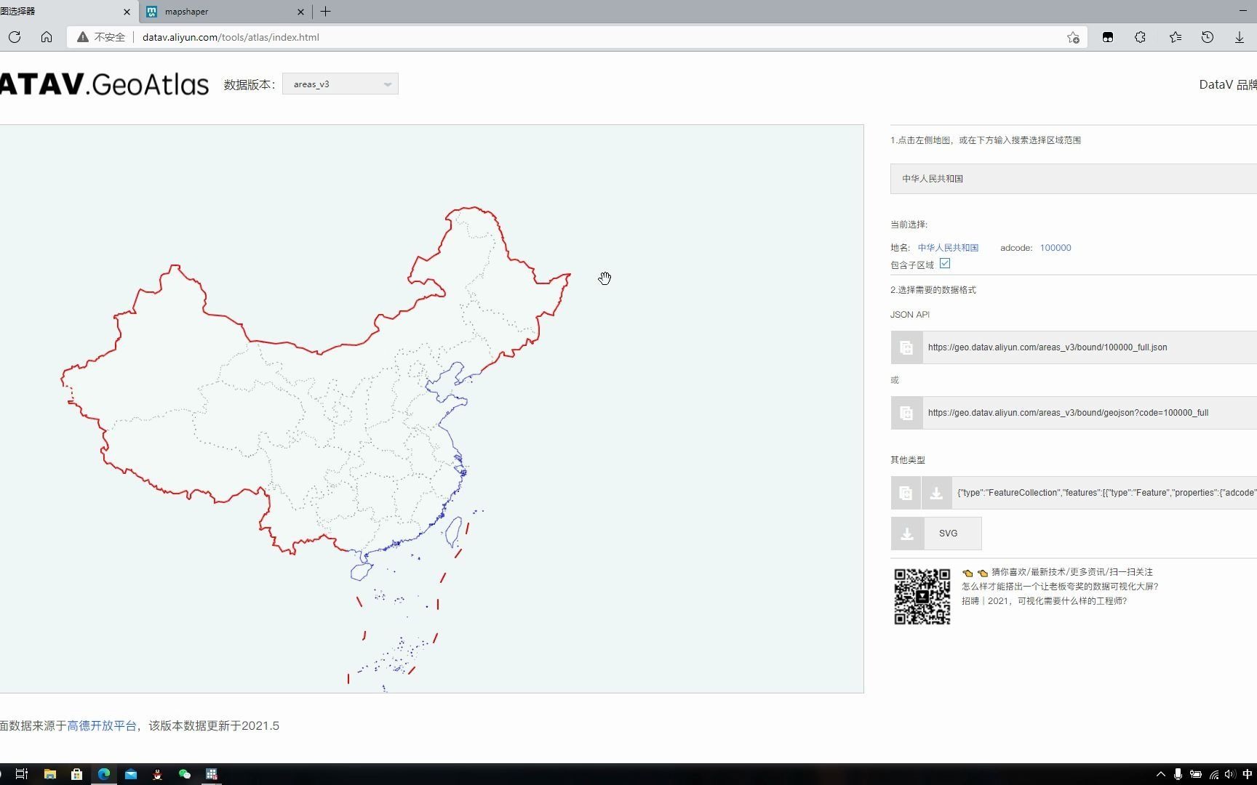
Task: Copy the geojson?code=100000_full API link
Action: point(906,413)
